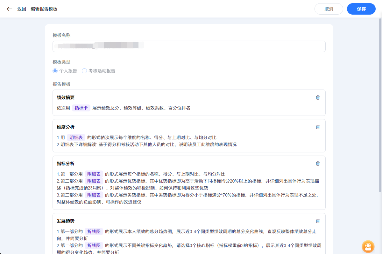
Task: Select the 考核活动报告 radio option
Action: 84,71
